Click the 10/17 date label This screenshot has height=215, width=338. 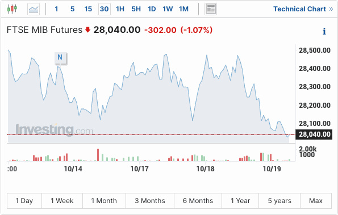pos(140,169)
